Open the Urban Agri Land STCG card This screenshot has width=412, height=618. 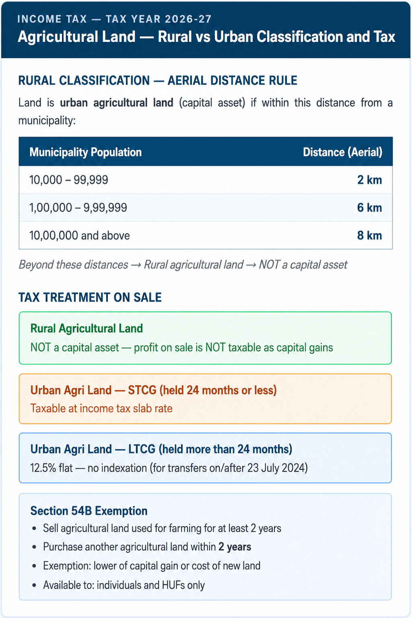[x=205, y=399]
